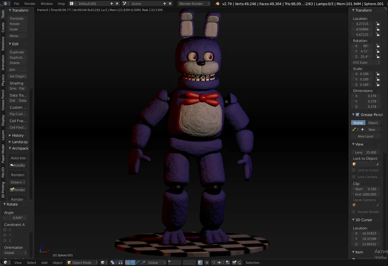Select the rotate manipulator arc icon
Image resolution: width=388 pixels, height=266 pixels.
pyautogui.click(x=138, y=263)
